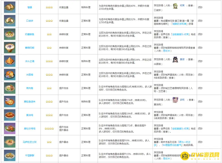Click the 黄油鸡 dish icon
This screenshot has height=163, width=222.
[x=10, y=115]
